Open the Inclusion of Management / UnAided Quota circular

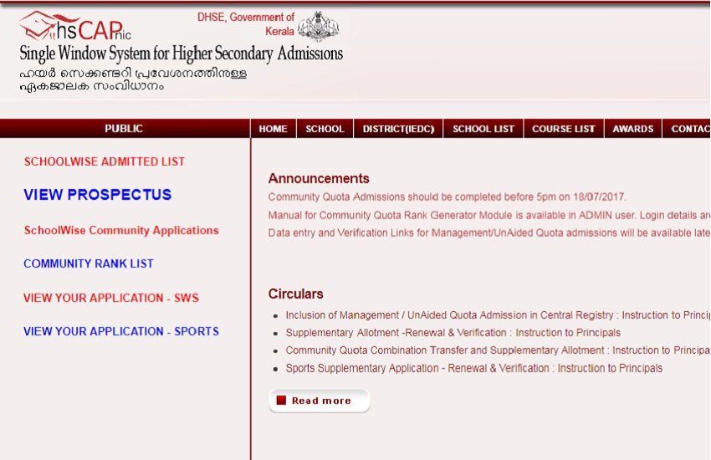coord(498,315)
